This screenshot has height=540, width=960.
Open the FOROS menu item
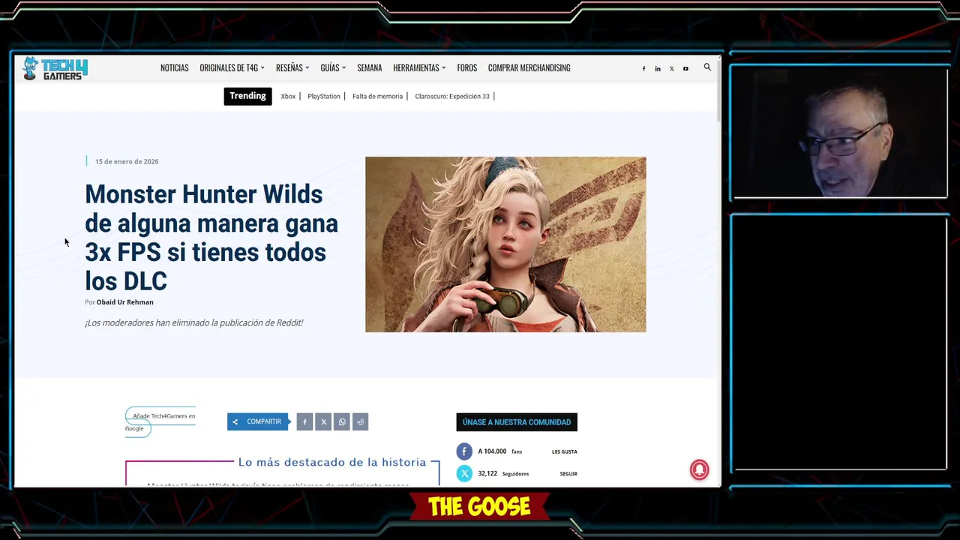(466, 67)
